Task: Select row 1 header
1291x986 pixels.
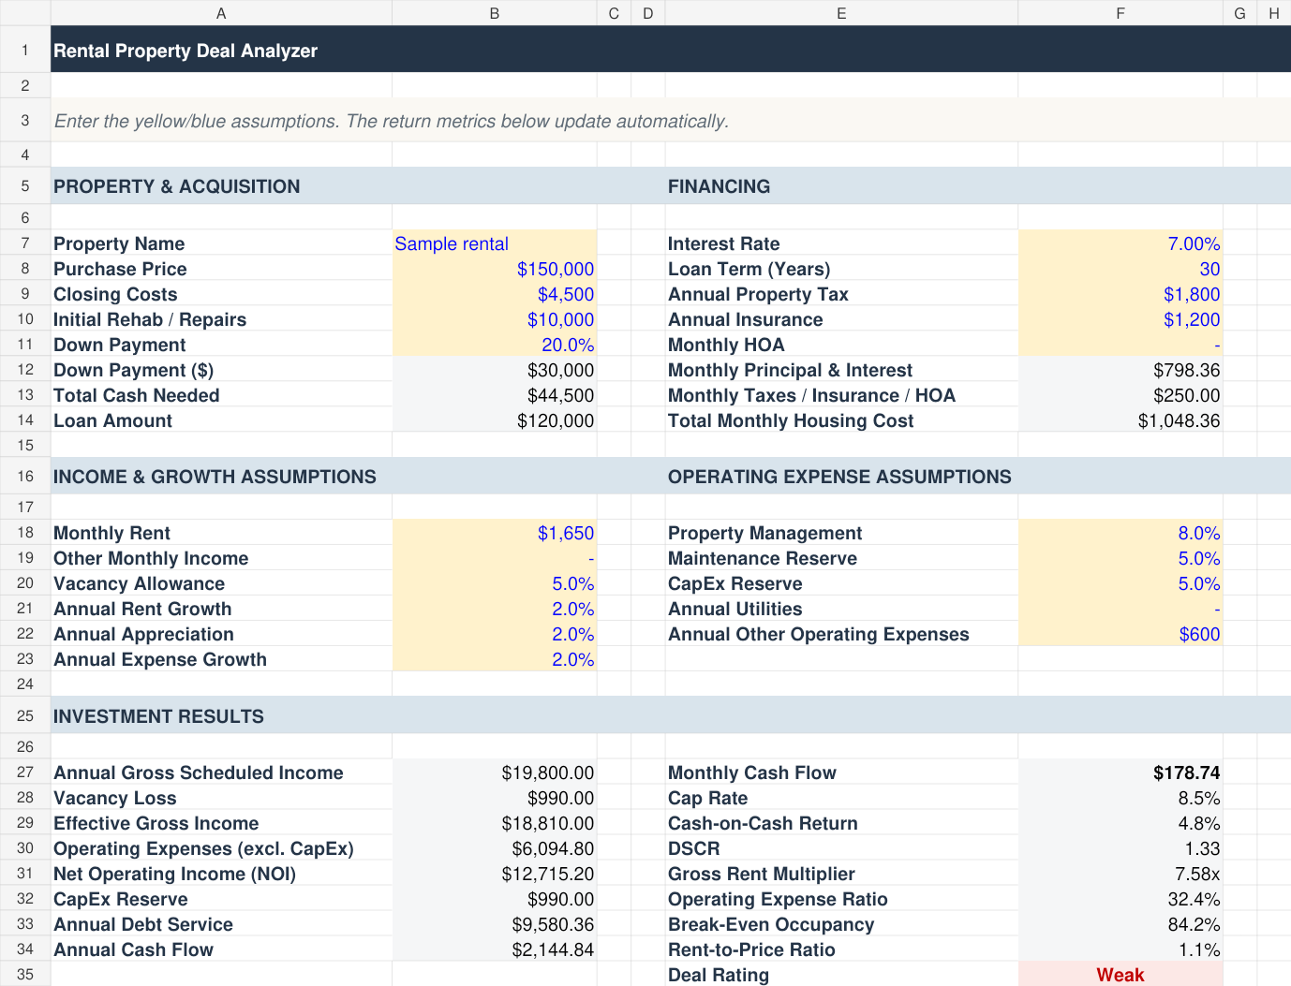Action: 25,50
